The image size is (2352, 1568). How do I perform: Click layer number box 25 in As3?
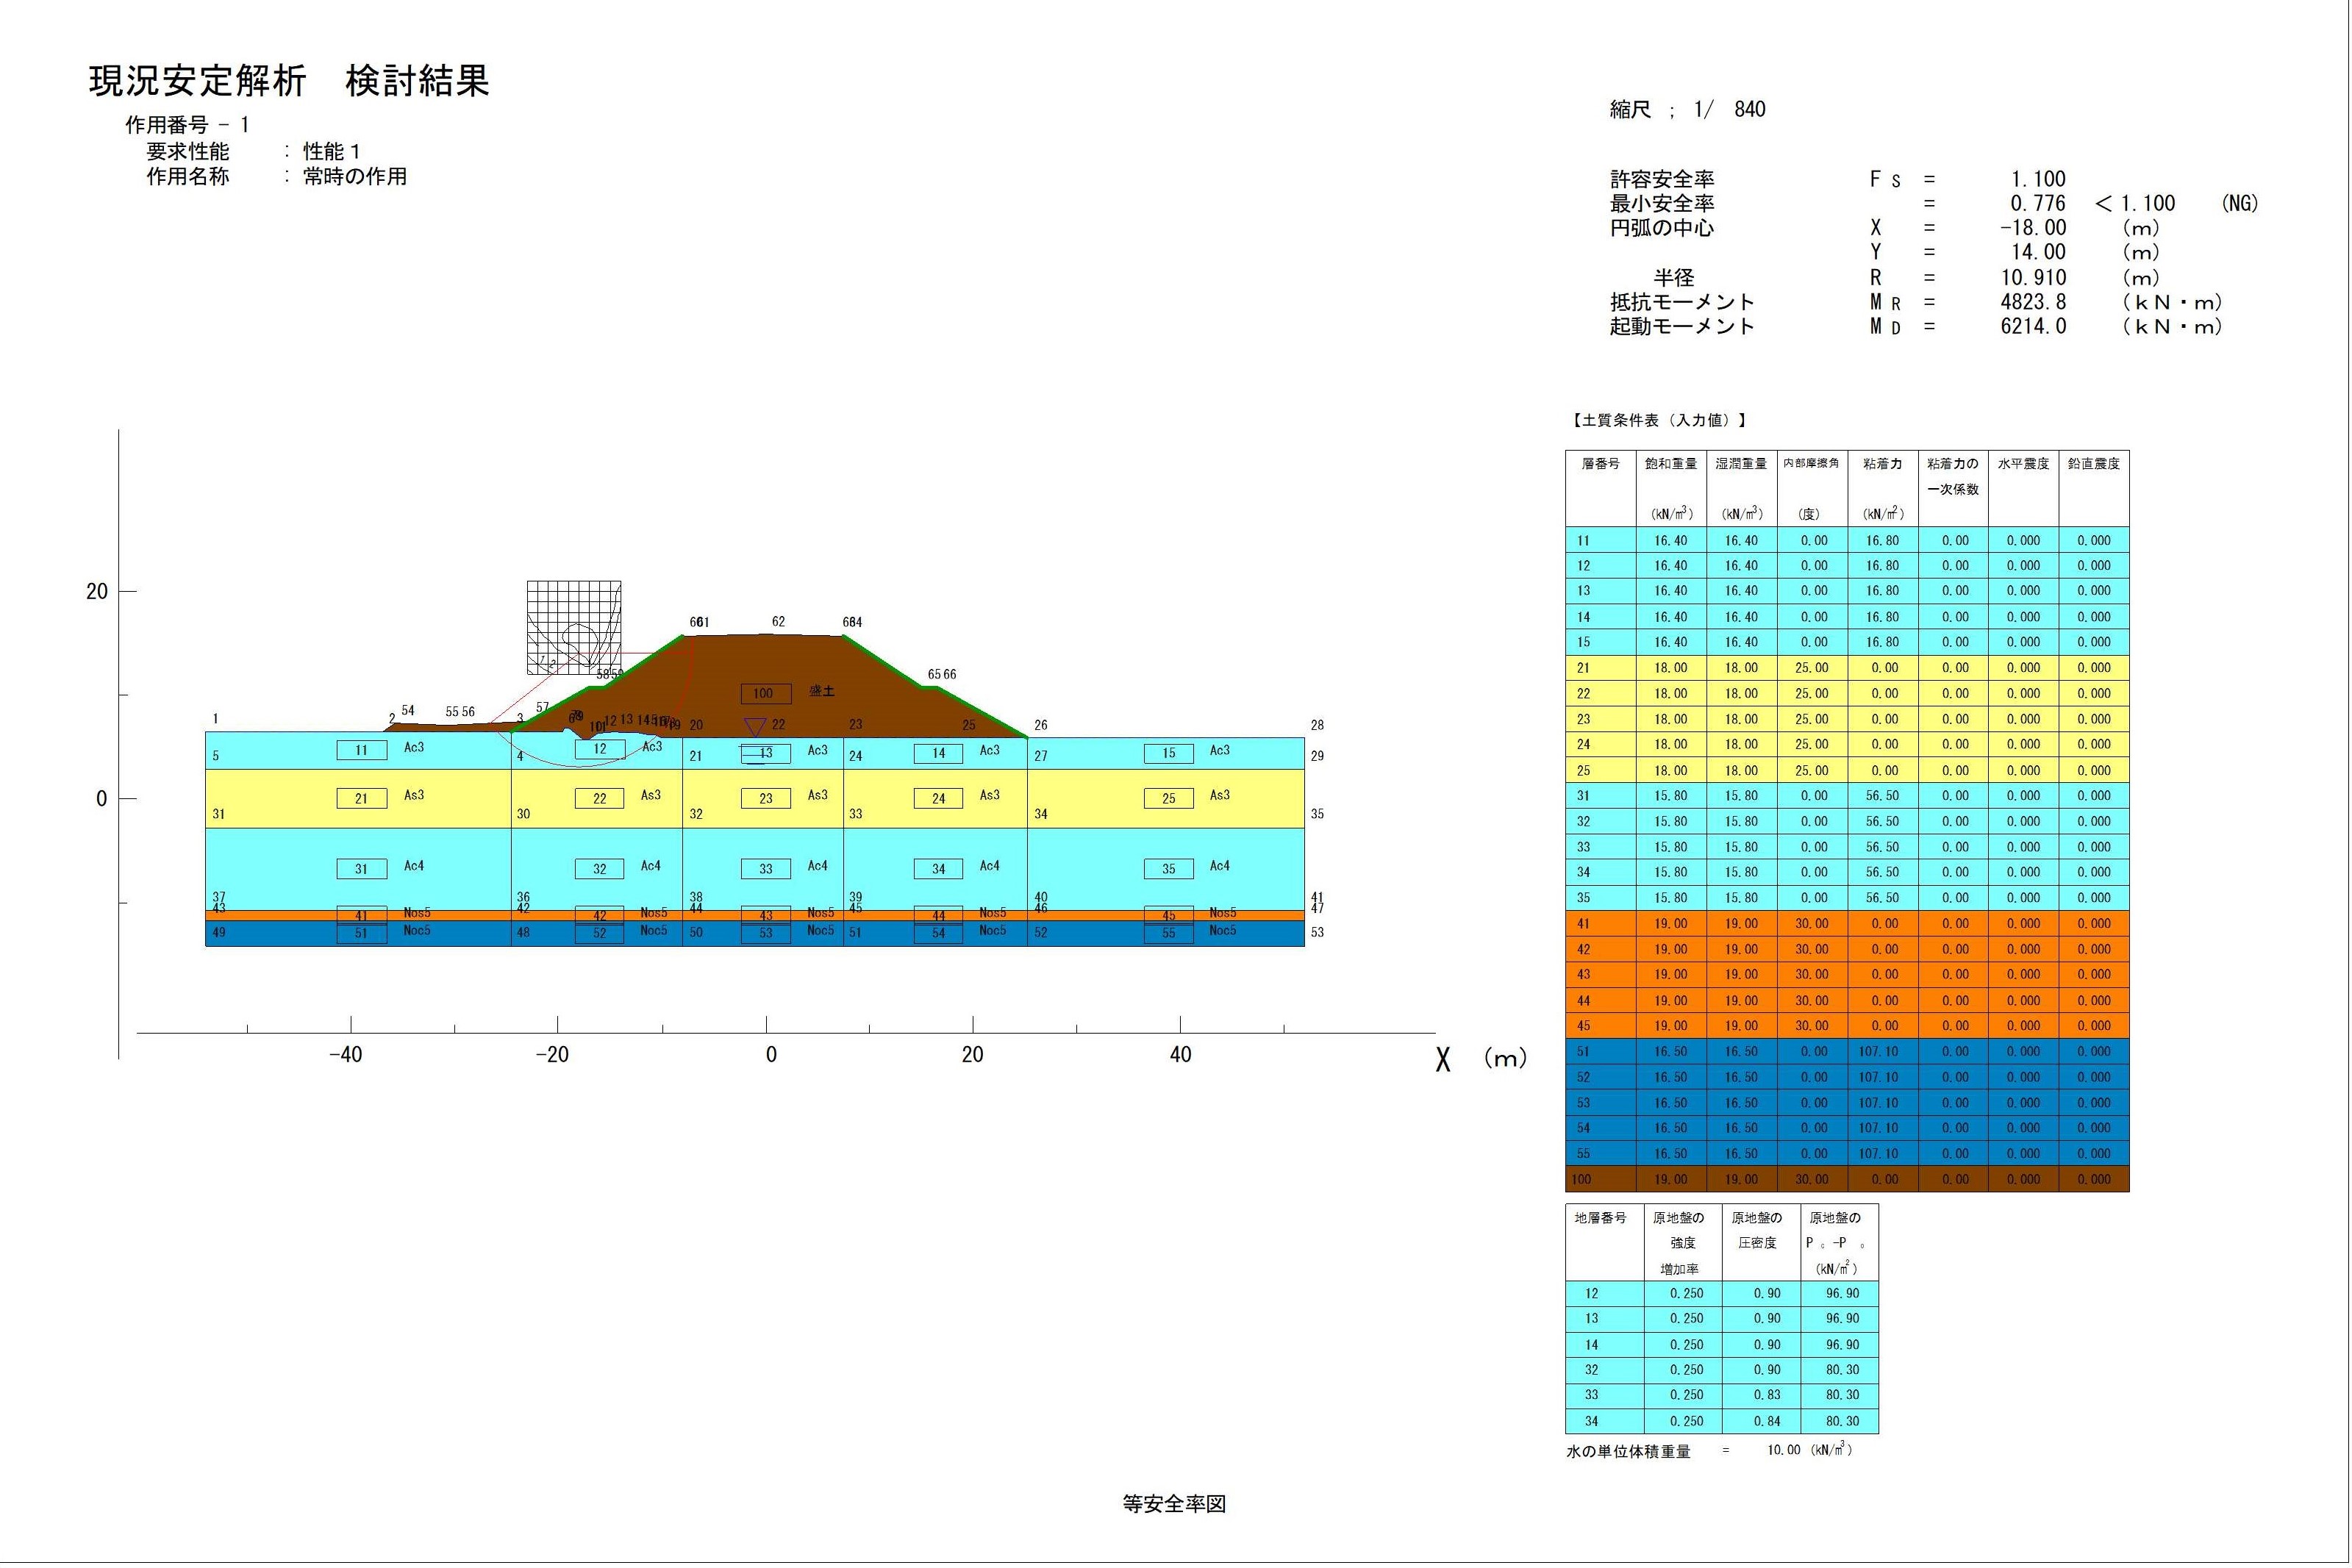(1168, 798)
